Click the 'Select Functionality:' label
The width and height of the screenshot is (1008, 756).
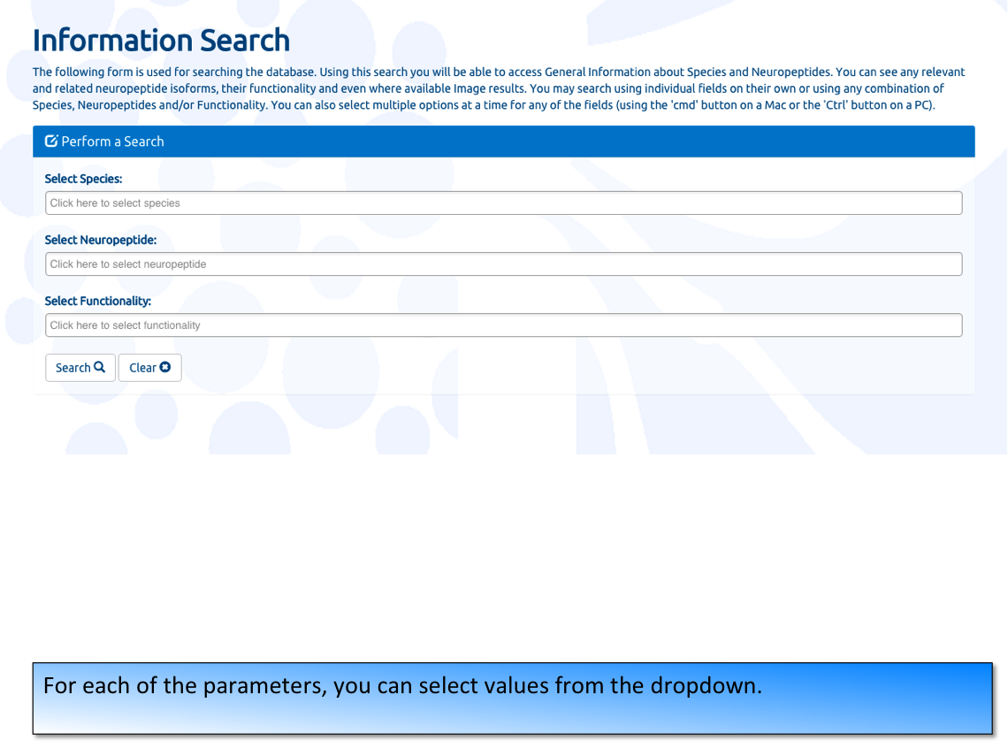tap(98, 301)
